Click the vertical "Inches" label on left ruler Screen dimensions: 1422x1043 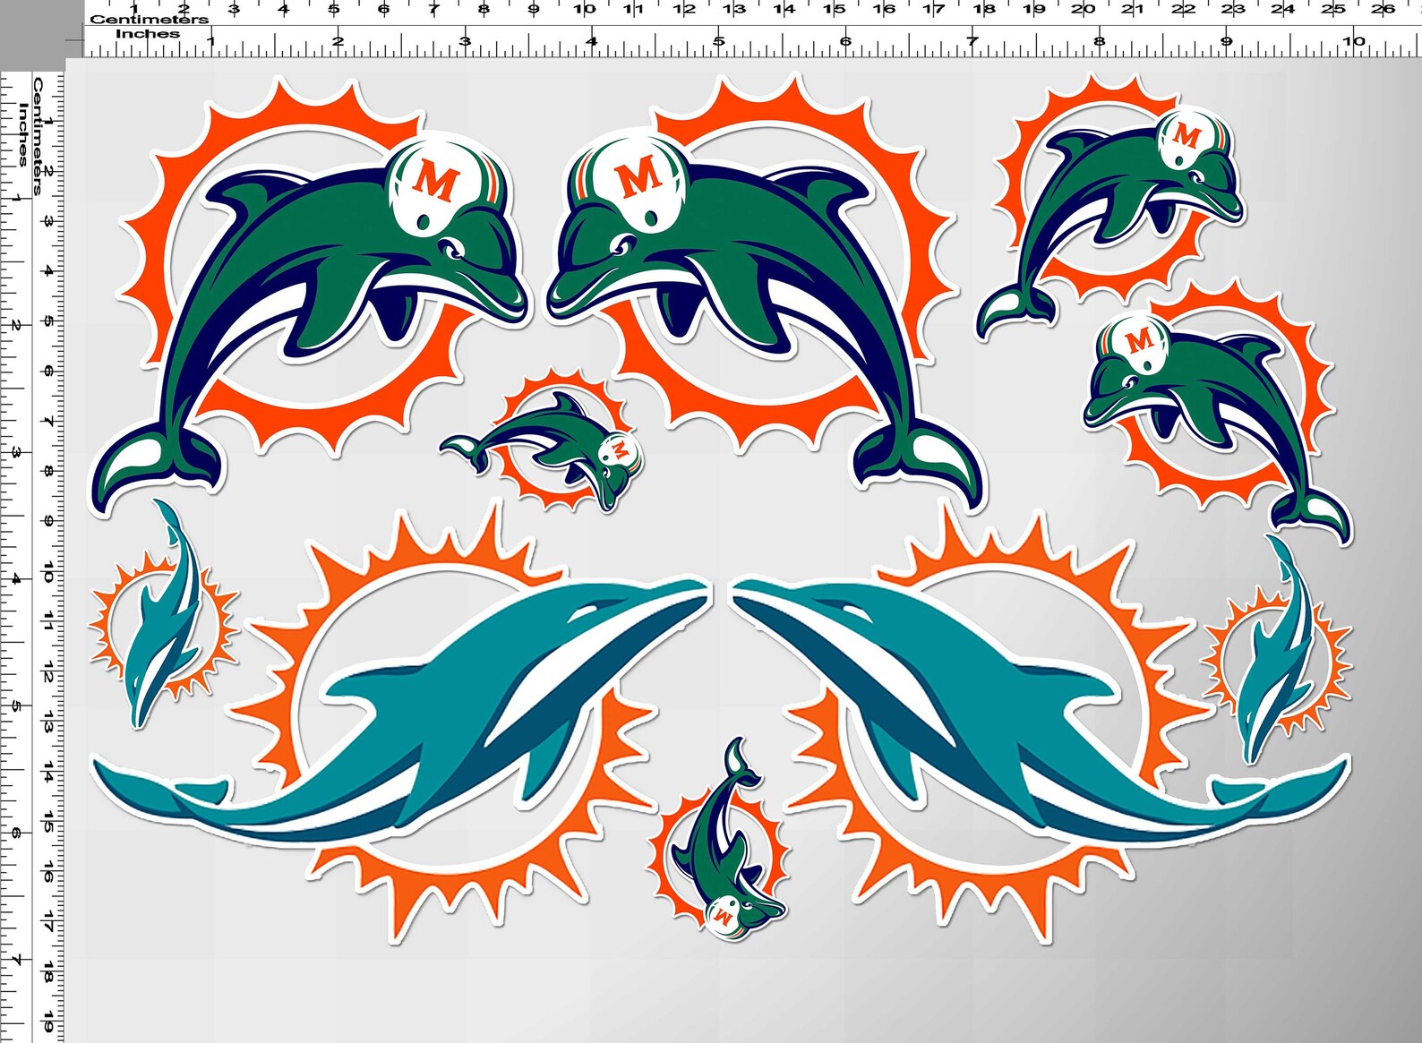pos(24,135)
